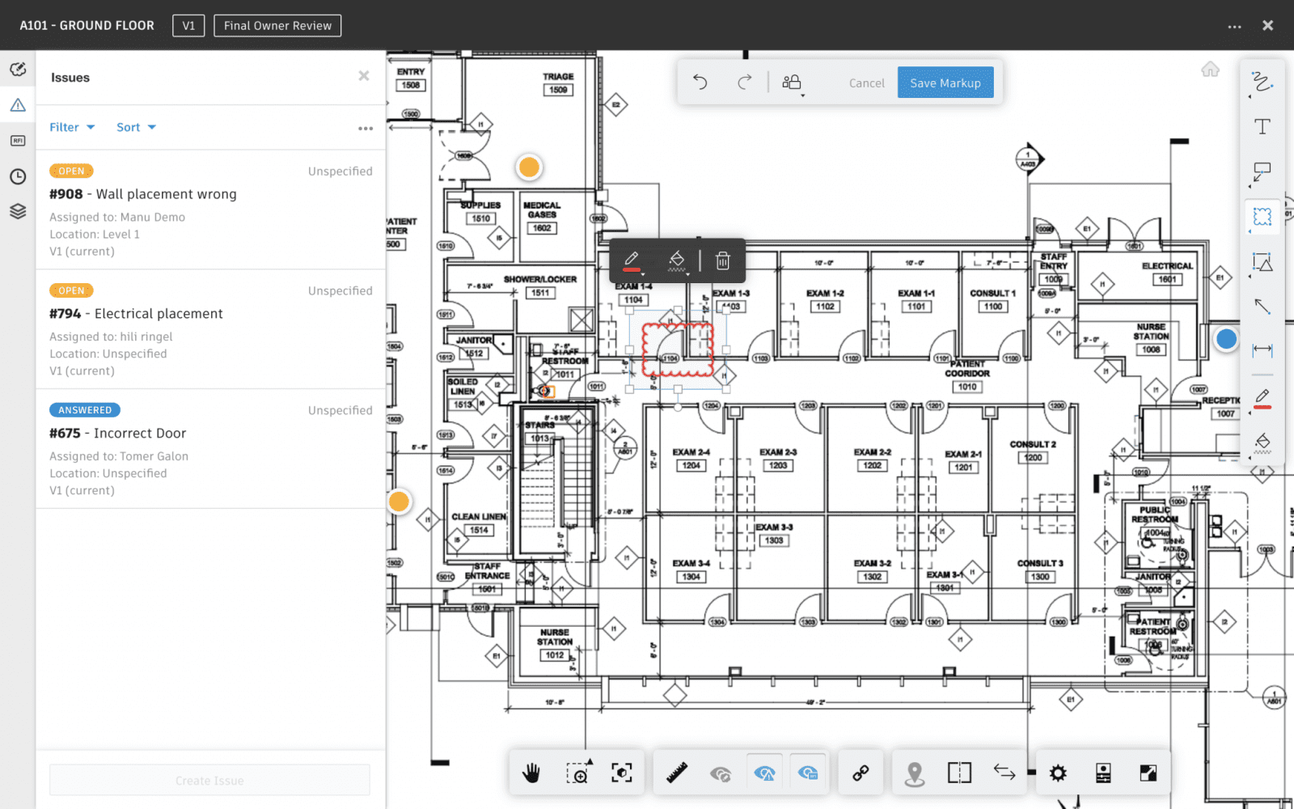Select the Text markup tool
1294x809 pixels.
pos(1262,126)
